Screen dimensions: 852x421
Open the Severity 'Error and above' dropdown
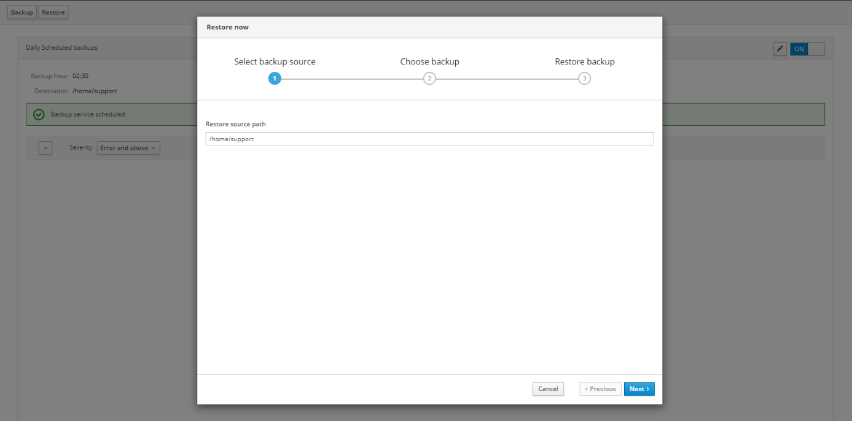pos(128,148)
